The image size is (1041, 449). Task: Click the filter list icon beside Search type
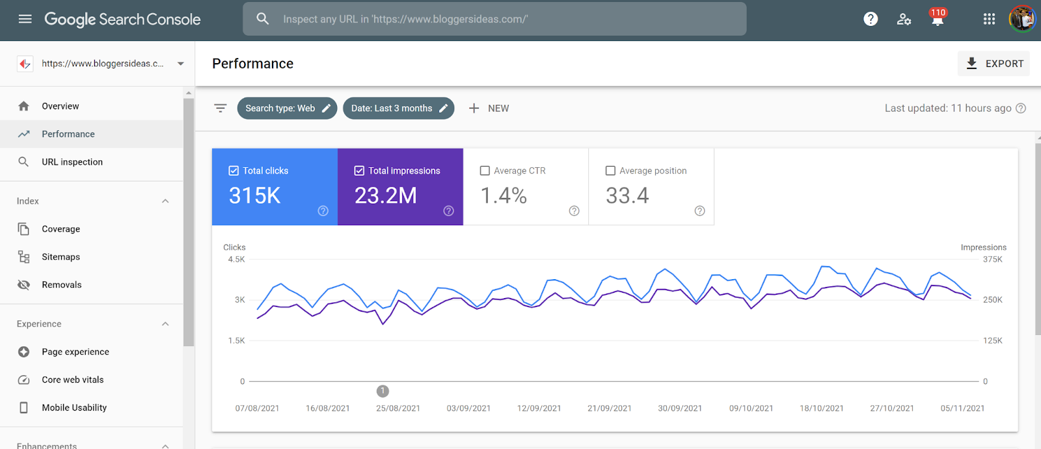click(x=221, y=108)
